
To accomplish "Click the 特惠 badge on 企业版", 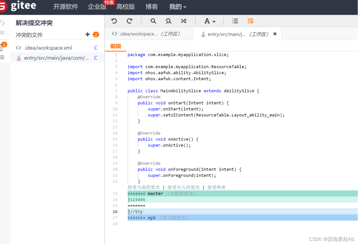I will [x=109, y=2].
